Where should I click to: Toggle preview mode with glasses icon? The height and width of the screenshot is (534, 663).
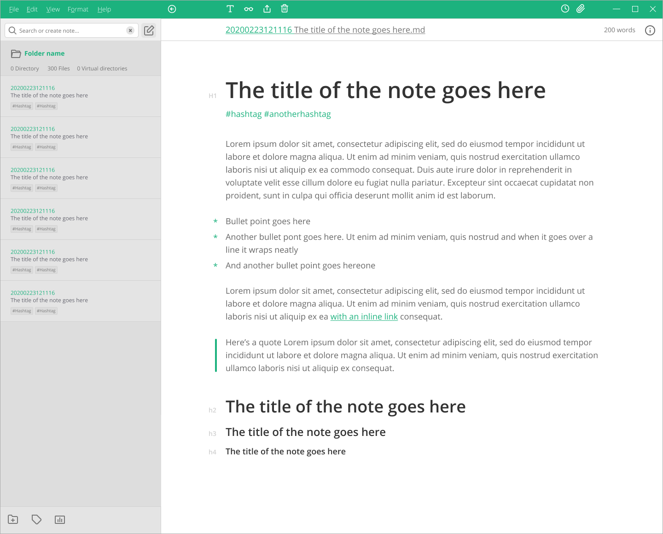click(x=249, y=9)
